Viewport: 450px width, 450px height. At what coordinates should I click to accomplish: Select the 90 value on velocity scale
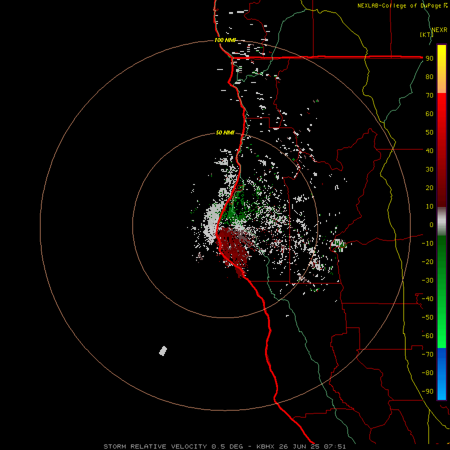click(429, 58)
